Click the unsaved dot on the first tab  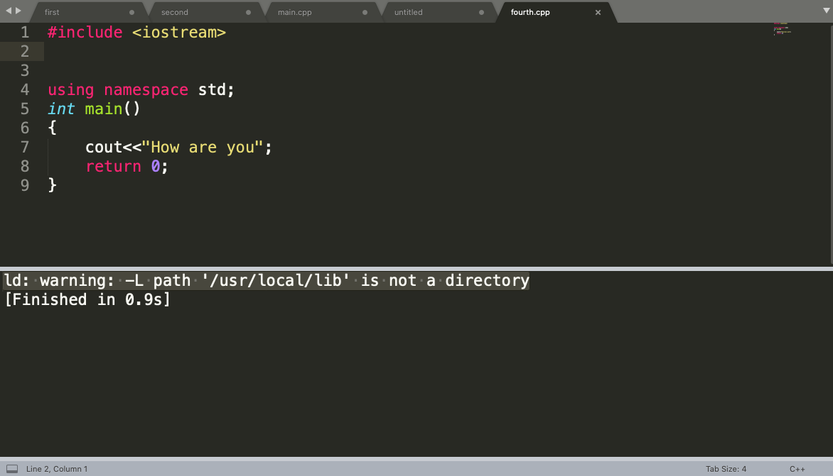click(x=132, y=12)
